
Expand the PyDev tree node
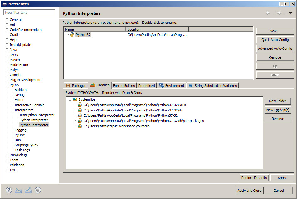(7, 85)
